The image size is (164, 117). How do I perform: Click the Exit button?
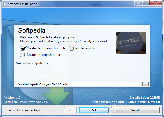[x=94, y=110]
